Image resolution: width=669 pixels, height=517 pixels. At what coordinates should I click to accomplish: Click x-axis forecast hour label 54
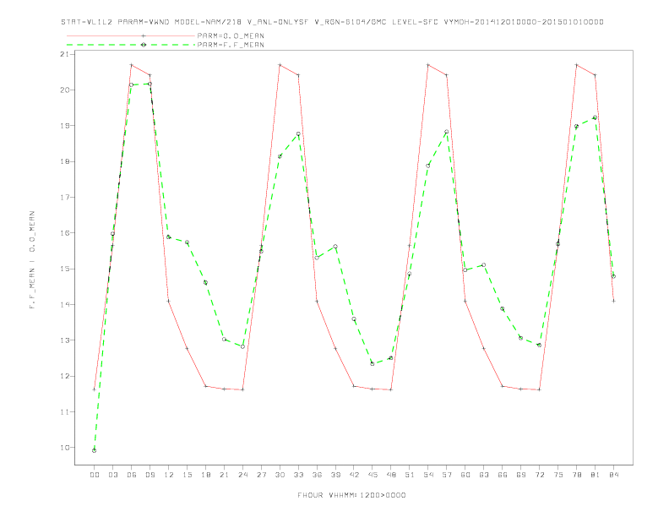pos(428,475)
